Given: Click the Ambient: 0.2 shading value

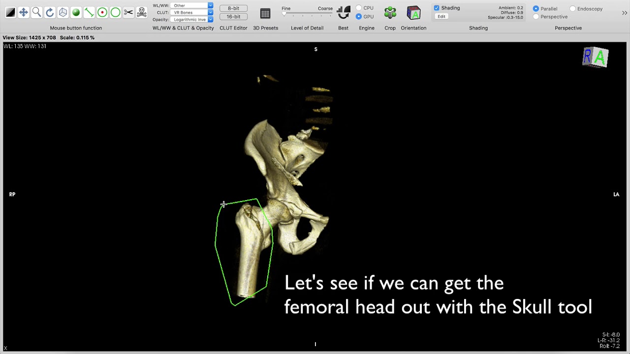Looking at the screenshot, I should pos(510,8).
